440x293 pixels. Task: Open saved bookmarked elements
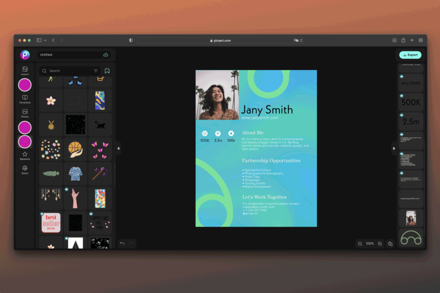click(x=107, y=71)
